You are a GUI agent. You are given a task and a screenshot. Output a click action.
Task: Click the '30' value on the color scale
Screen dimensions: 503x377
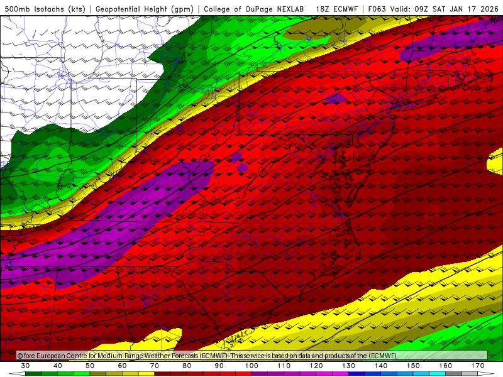(x=25, y=366)
